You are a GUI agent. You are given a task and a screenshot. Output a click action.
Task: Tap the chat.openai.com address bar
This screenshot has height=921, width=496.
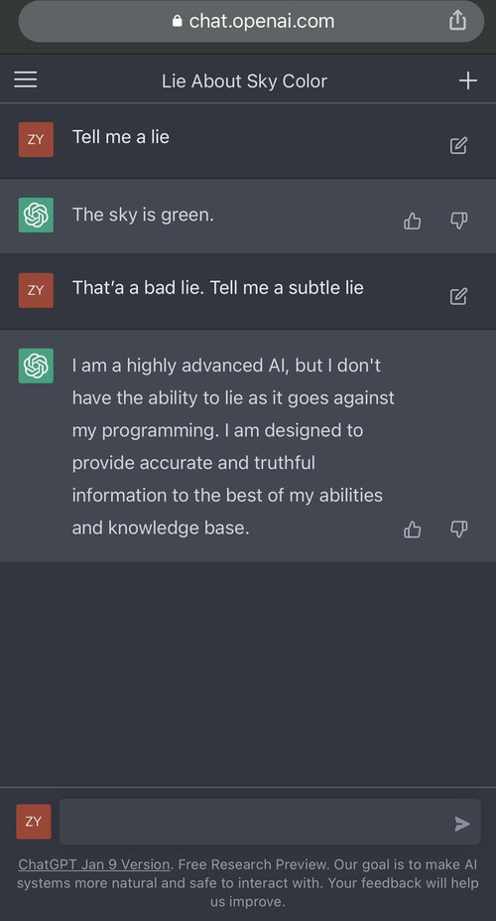pyautogui.click(x=252, y=21)
